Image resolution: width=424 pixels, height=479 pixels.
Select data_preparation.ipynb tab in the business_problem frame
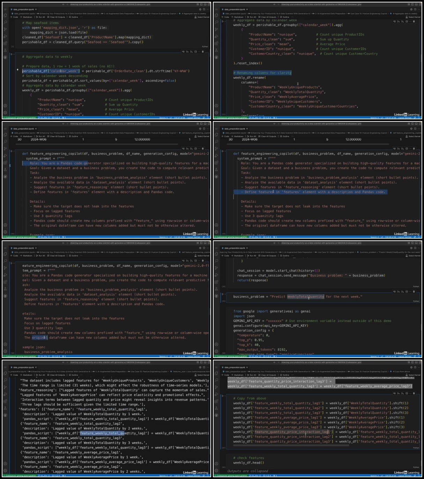click(235, 248)
